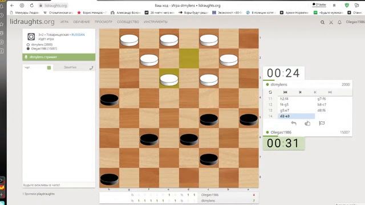Toggle the chat enable green checkbox
The width and height of the screenshot is (365, 205).
(x=49, y=68)
